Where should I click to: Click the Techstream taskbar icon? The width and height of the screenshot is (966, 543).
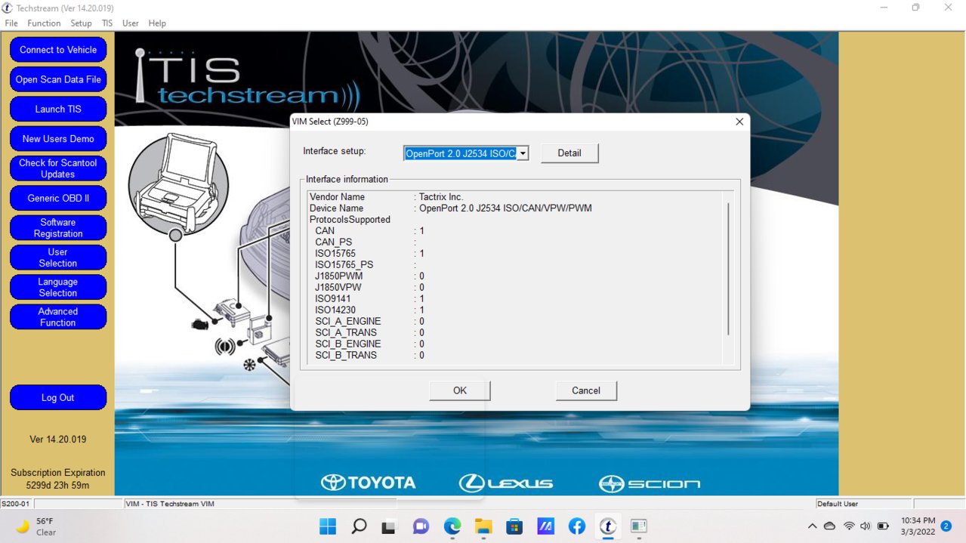pos(607,526)
